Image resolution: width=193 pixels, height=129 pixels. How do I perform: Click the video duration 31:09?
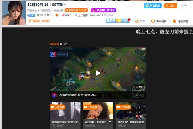[x=139, y=87]
